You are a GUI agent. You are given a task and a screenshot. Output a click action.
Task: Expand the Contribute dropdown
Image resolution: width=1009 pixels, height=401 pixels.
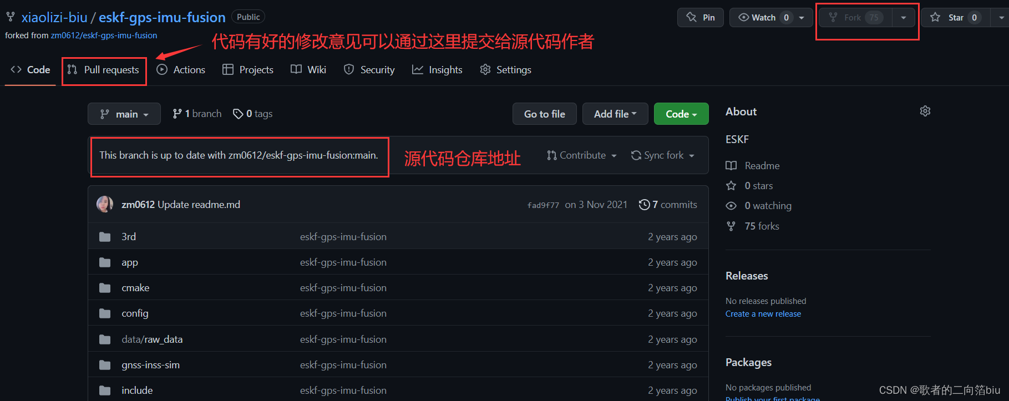coord(581,155)
